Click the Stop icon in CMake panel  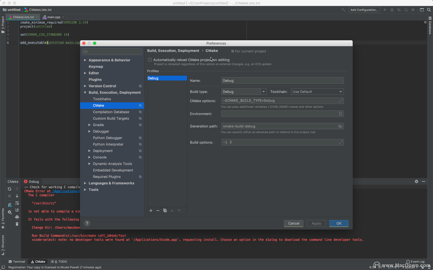9,196
